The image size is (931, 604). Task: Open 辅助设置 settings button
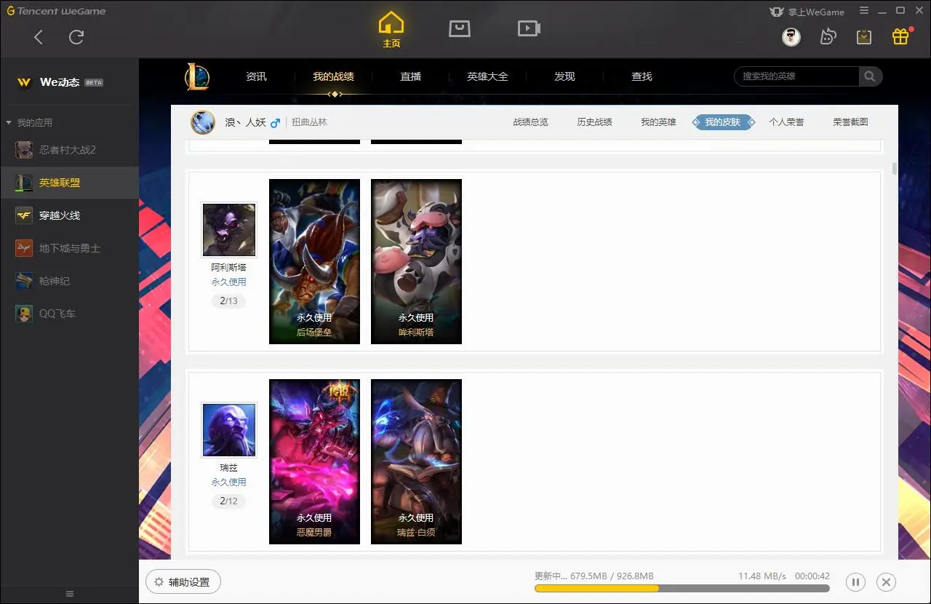click(183, 582)
